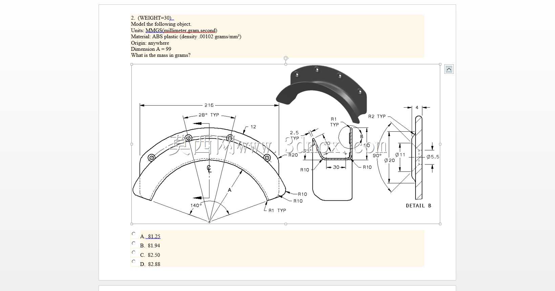
Task: Grab the bottom-right image resize handle
Action: (440, 224)
